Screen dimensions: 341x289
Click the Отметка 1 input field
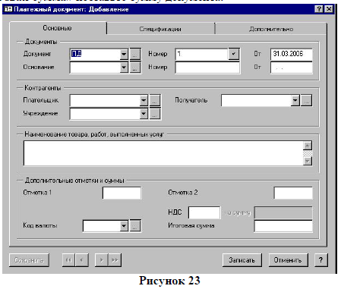pyautogui.click(x=122, y=193)
